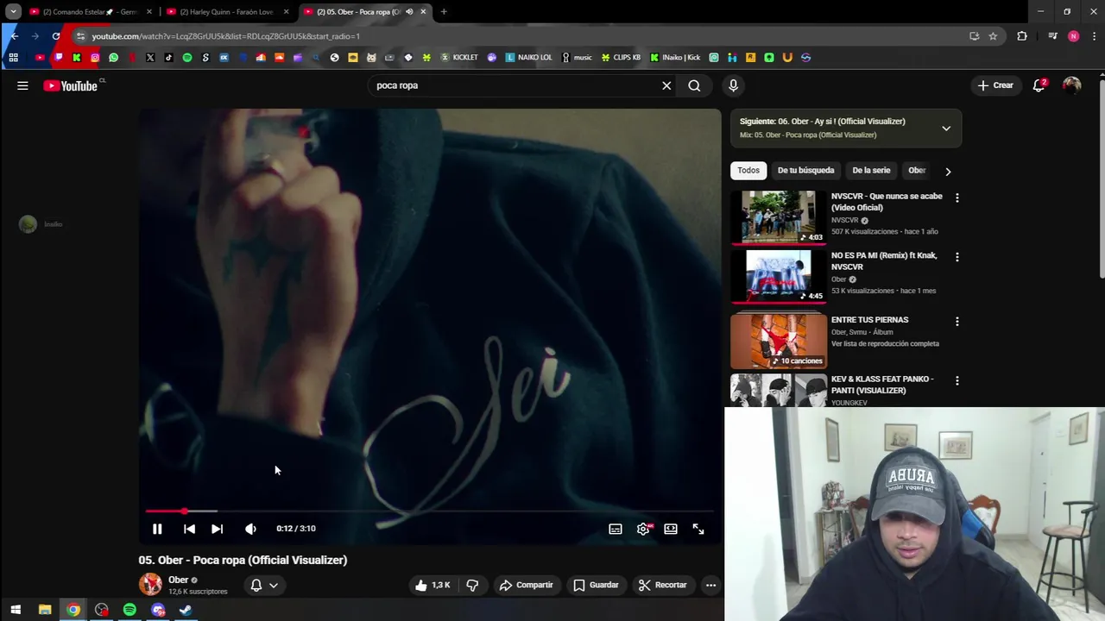Image resolution: width=1105 pixels, height=621 pixels.
Task: Like the video with thumbs-up button
Action: 433,586
